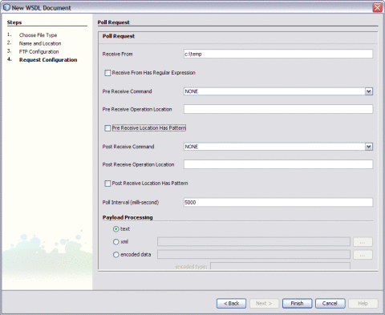The image size is (385, 315).
Task: Click the Post Receive Operation Location label
Action: (x=138, y=164)
